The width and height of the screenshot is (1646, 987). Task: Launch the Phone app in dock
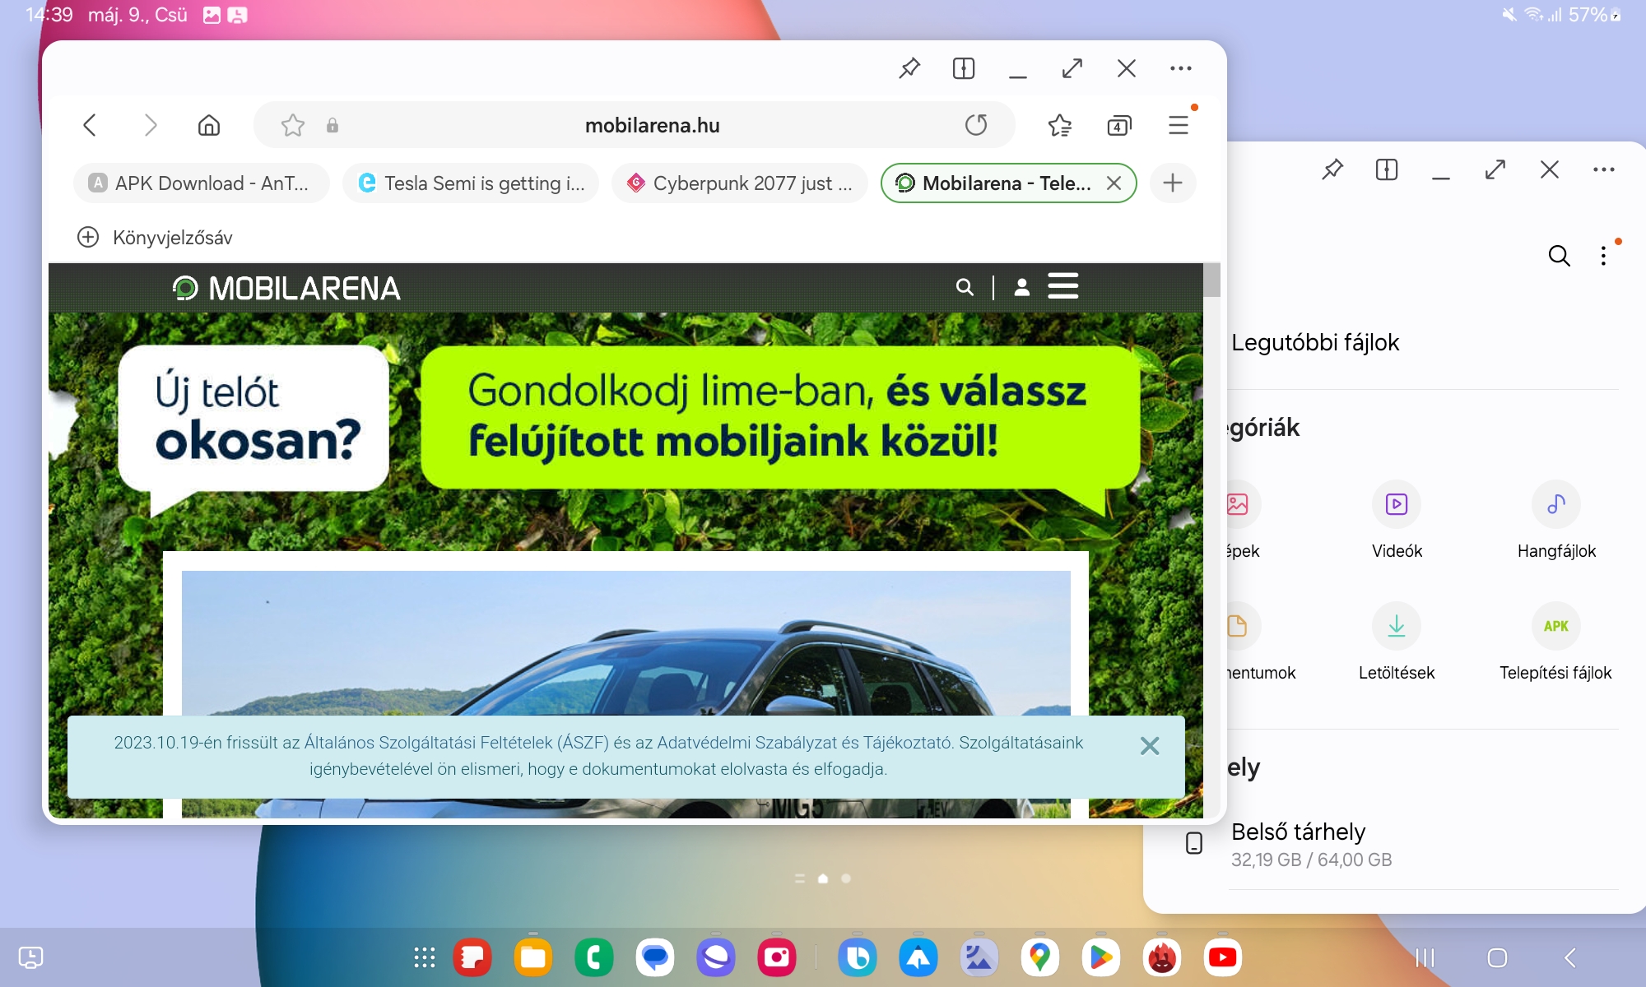(594, 957)
